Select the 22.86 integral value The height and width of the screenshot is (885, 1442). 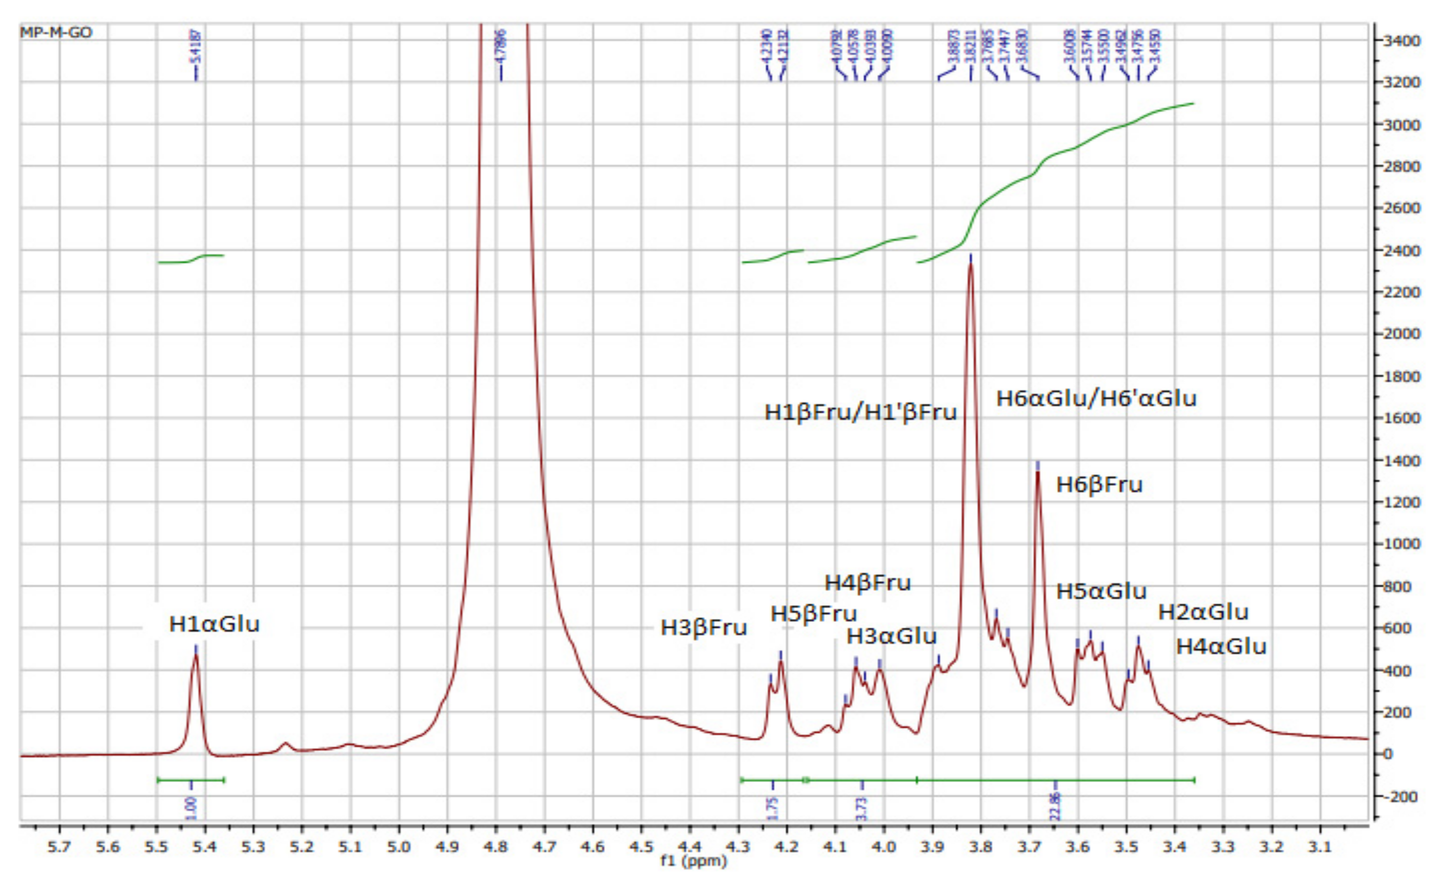(1055, 806)
